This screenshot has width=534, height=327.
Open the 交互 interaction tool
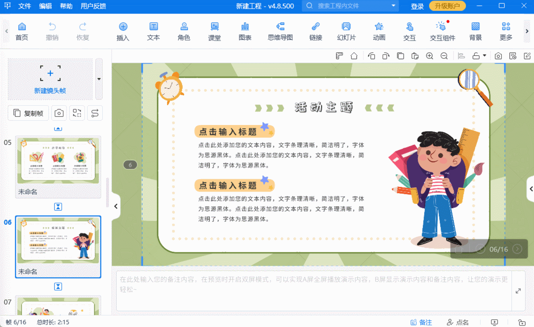[410, 31]
